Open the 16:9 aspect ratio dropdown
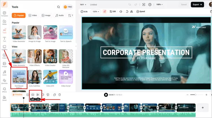 pos(83,4)
